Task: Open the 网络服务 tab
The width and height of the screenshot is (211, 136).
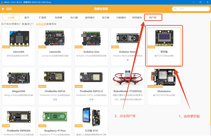Action: pos(137,18)
